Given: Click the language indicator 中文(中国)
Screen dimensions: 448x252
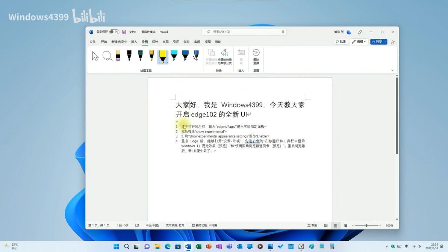Looking at the screenshot, I should tap(152, 225).
